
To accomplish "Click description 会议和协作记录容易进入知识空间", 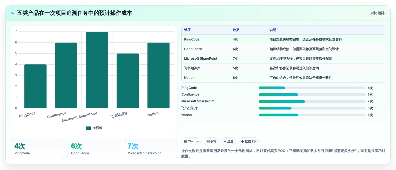I will [294, 68].
